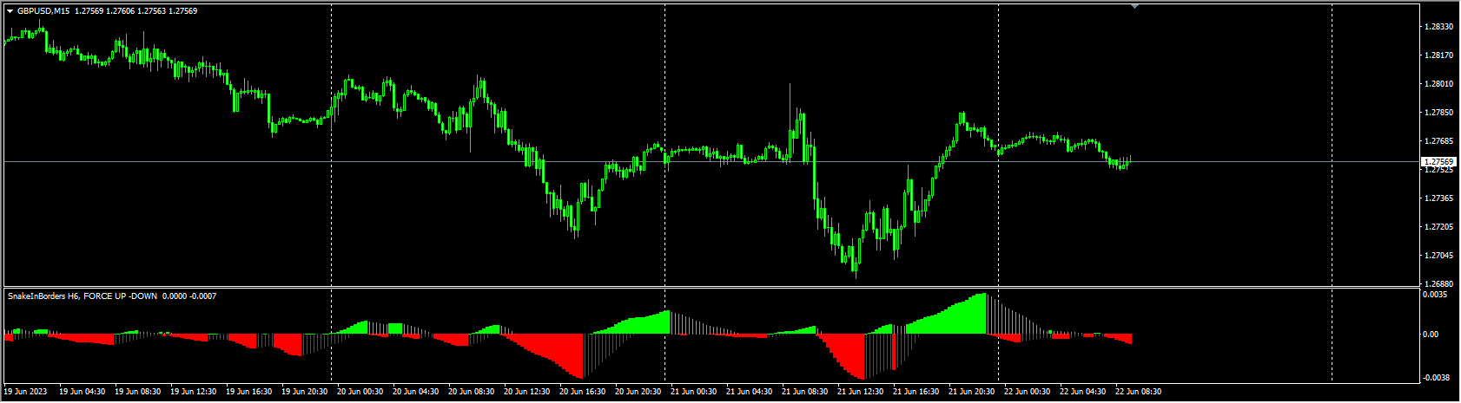
Task: Click price level 1.28170 on the scale
Action: click(1440, 55)
